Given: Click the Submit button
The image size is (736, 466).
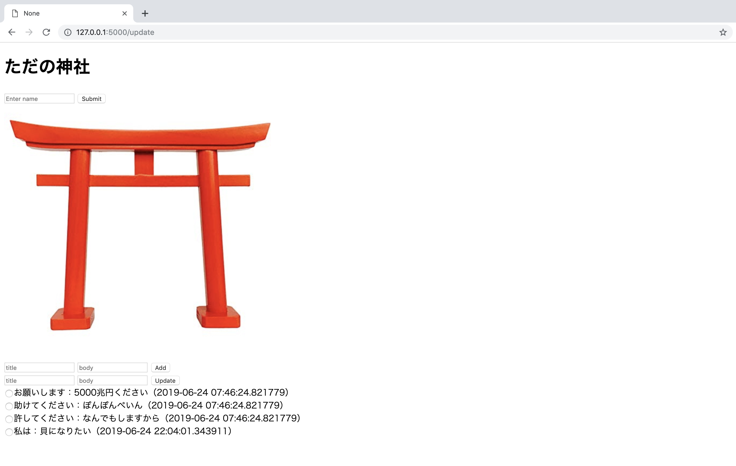Looking at the screenshot, I should [x=91, y=98].
